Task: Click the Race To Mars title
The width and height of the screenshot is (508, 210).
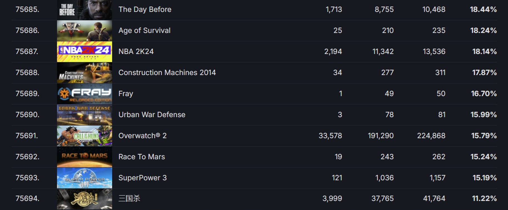Action: 142,157
